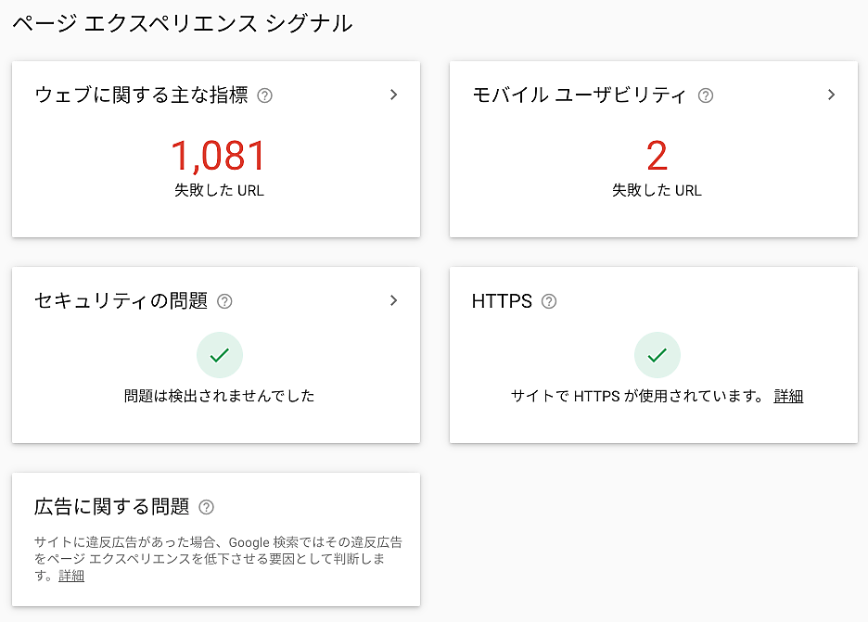
Task: Open モバイル ユーザビリティ report via chevron arrow
Action: coord(832,95)
